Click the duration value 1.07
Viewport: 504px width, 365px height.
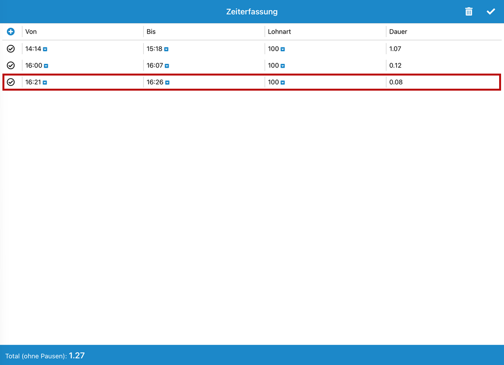[x=395, y=49]
